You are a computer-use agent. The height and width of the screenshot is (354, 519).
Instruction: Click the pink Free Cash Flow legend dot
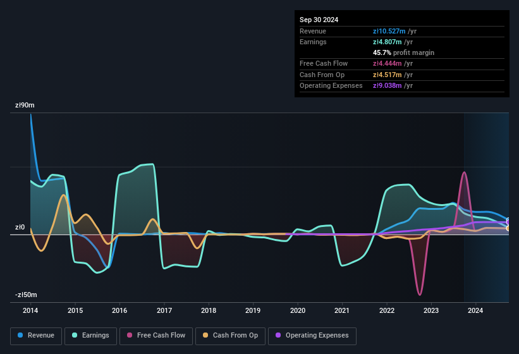130,335
